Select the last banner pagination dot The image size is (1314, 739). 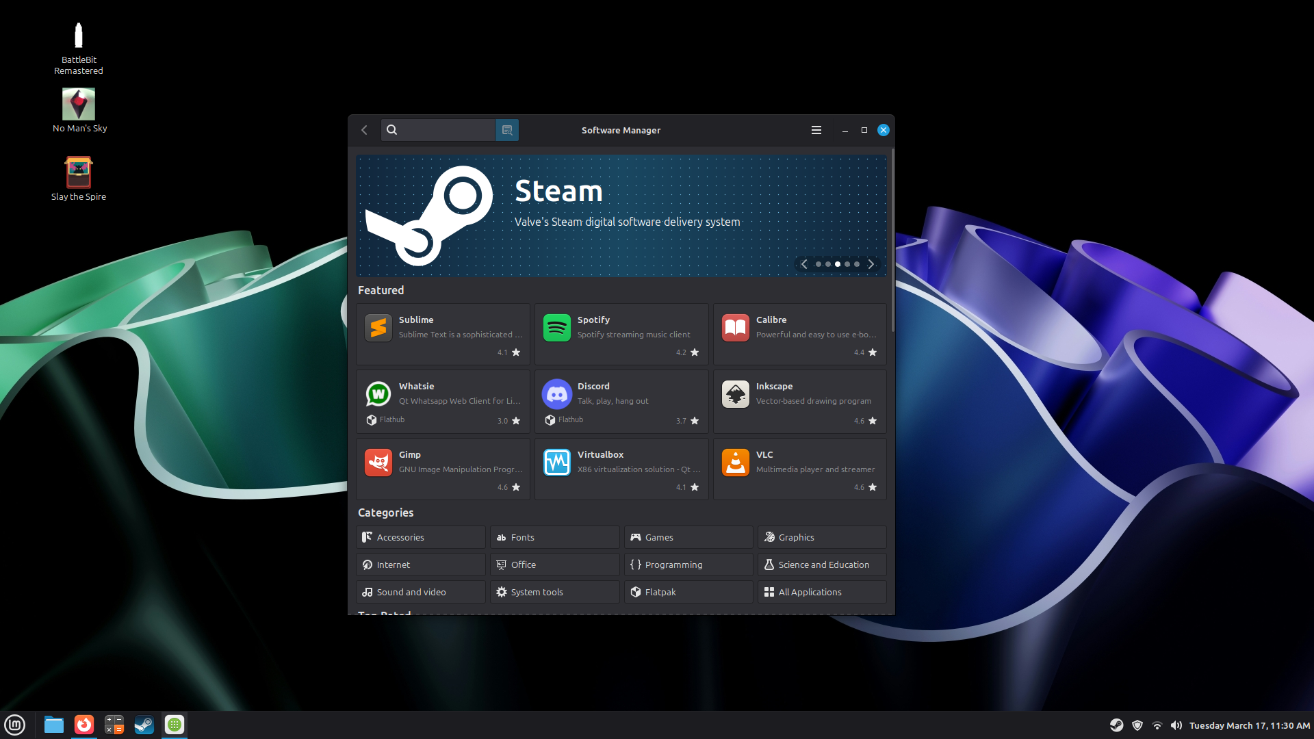[x=857, y=264]
